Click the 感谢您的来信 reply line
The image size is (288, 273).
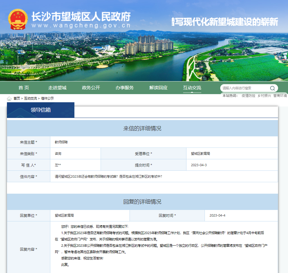[82, 258]
